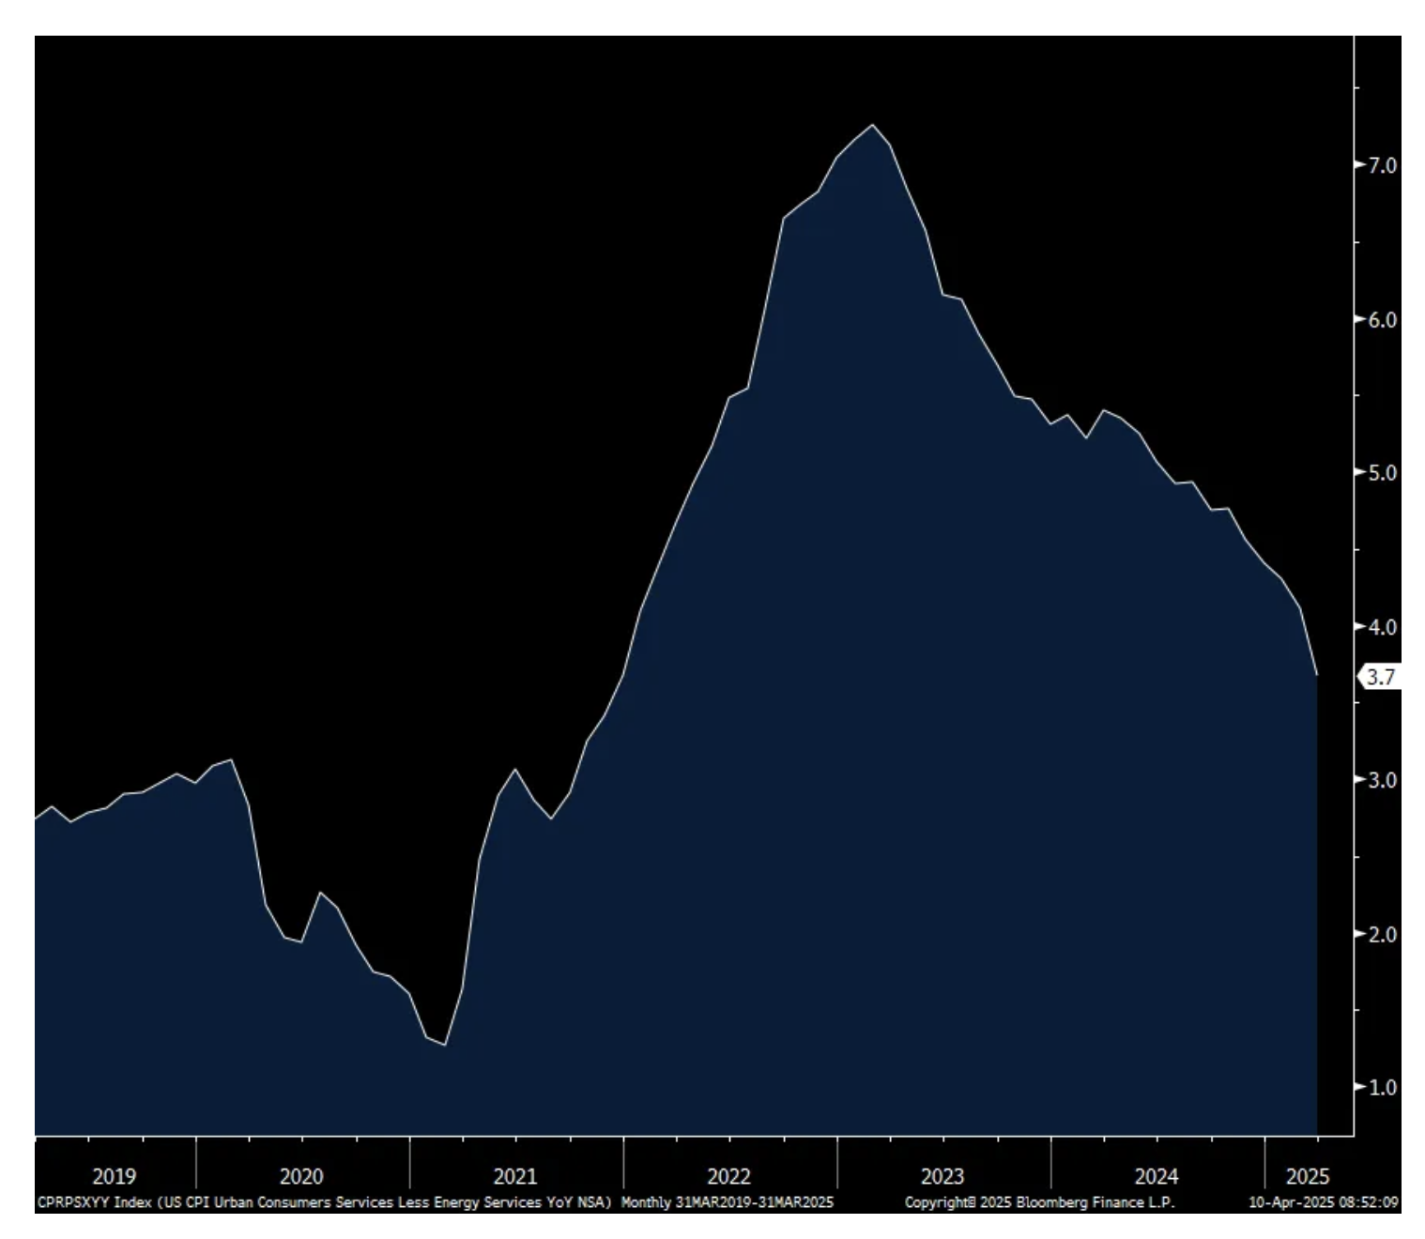Click the 7.0 tick label on the y-axis
This screenshot has height=1239, width=1425.
(x=1382, y=165)
